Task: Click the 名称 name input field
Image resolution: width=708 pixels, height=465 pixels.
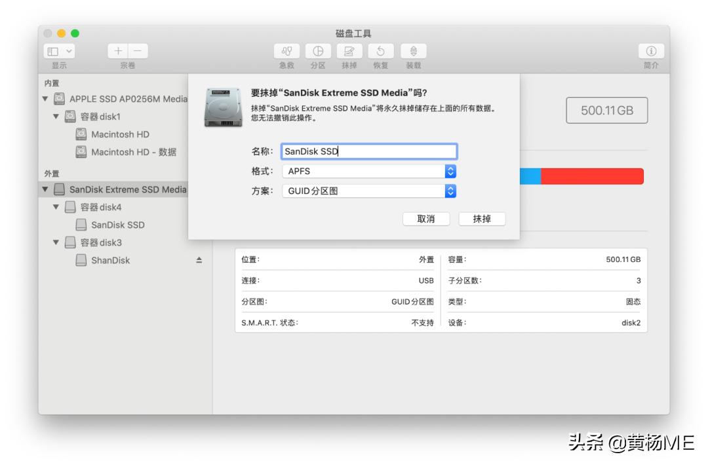Action: tap(369, 151)
